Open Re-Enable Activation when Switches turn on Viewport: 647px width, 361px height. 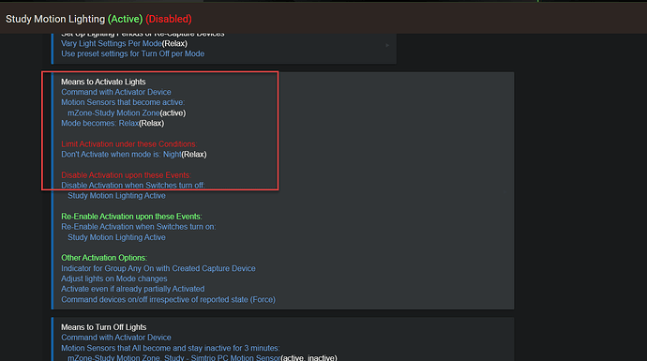(x=138, y=227)
